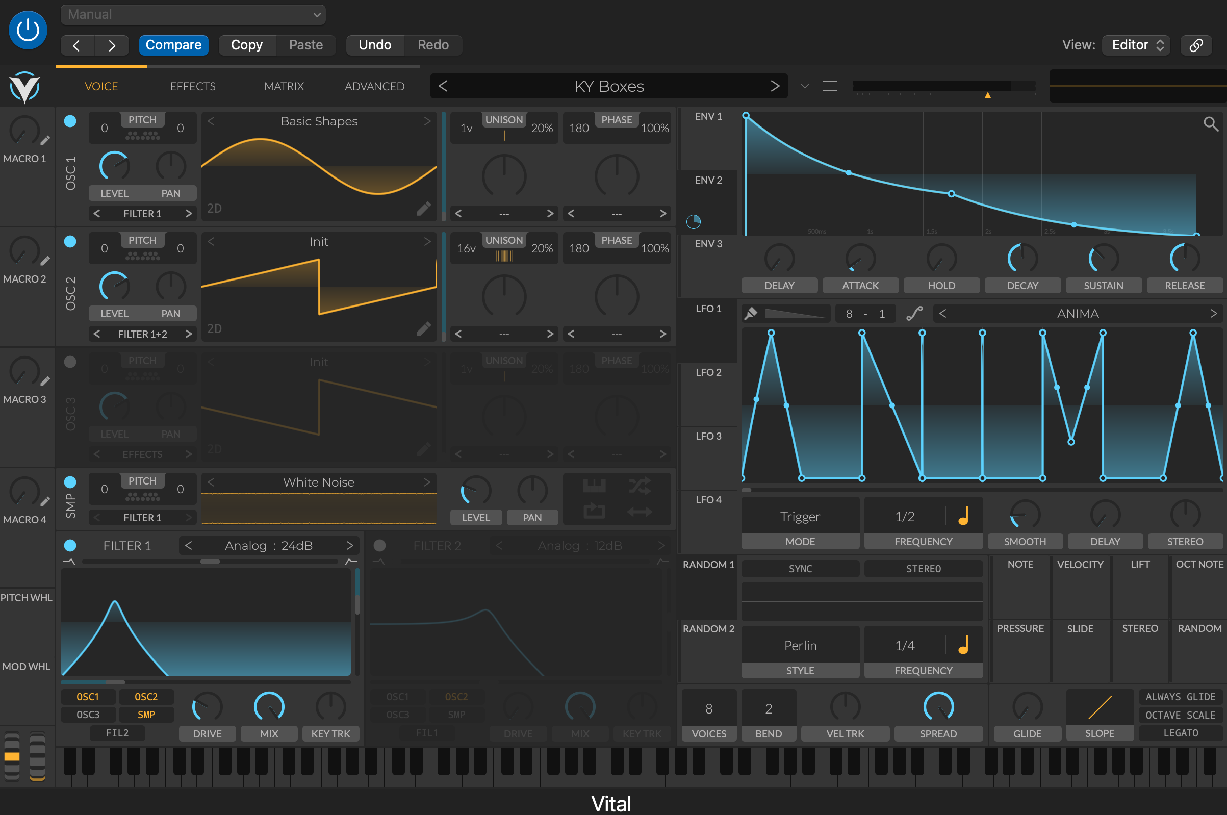
Task: Toggle OSC1 input on Filter 1
Action: click(x=88, y=697)
